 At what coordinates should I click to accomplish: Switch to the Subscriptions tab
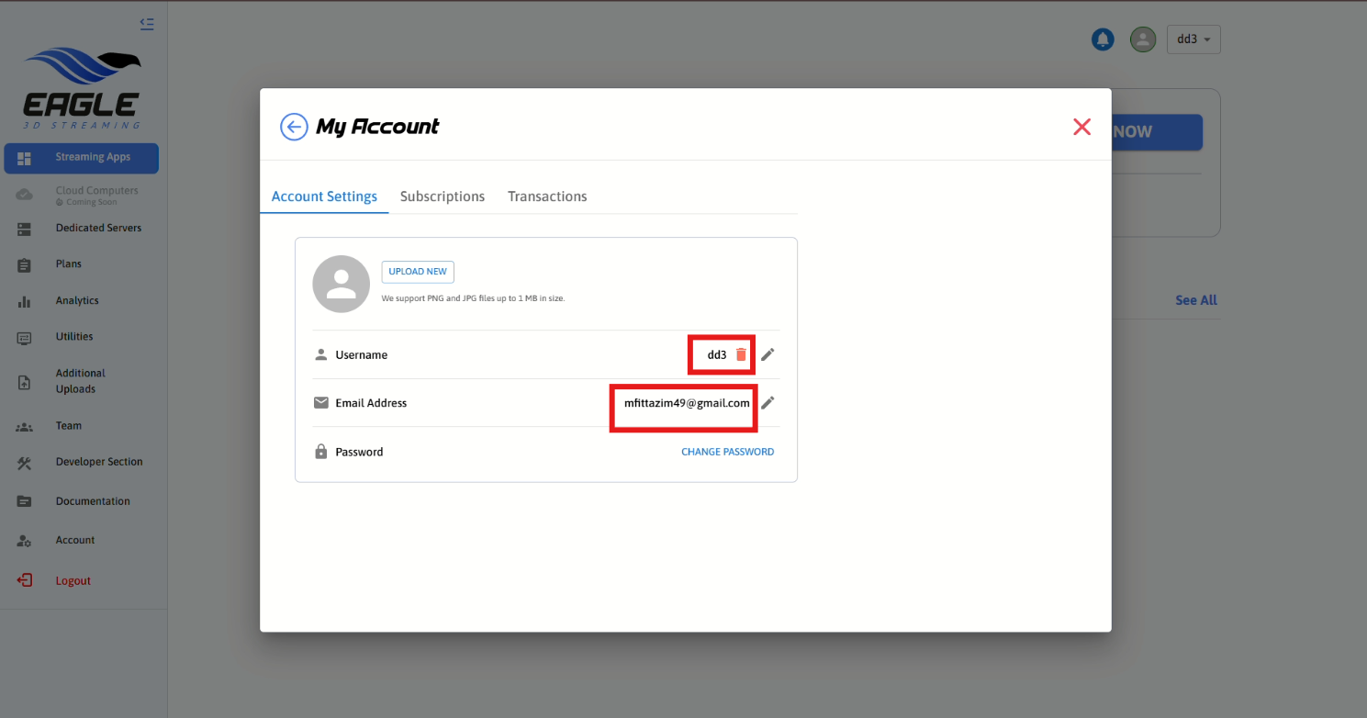[443, 196]
